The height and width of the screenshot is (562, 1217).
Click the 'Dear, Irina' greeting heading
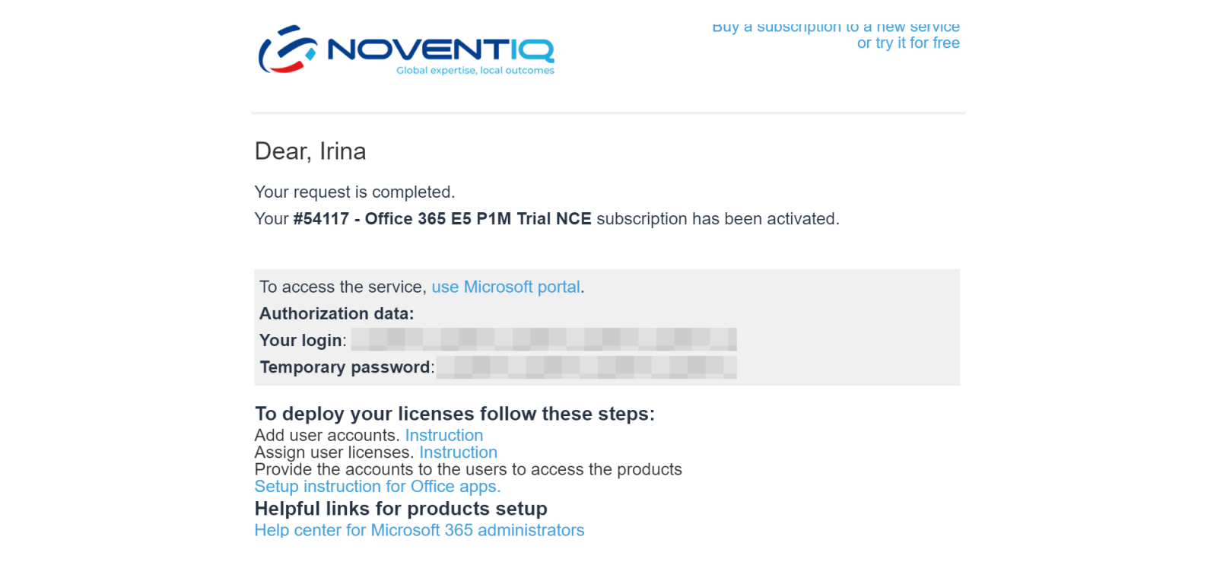click(310, 151)
